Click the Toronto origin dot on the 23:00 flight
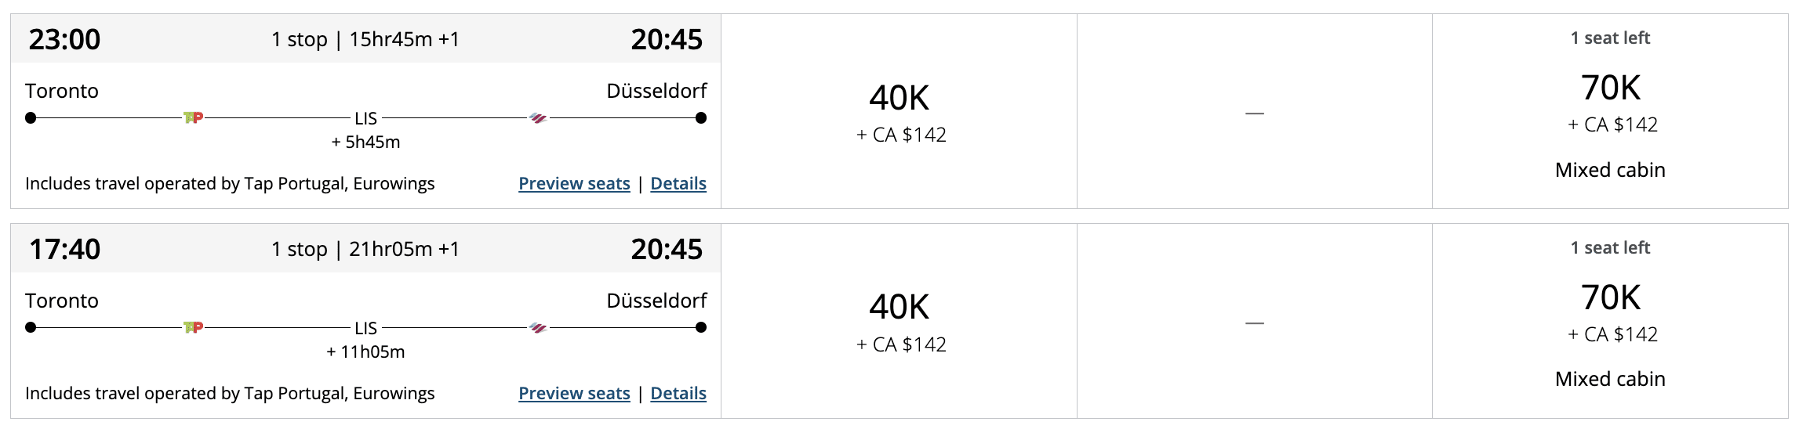This screenshot has height=429, width=1799. coord(31,118)
